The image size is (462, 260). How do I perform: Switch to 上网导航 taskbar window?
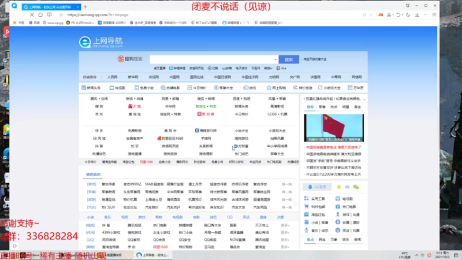click(152, 255)
